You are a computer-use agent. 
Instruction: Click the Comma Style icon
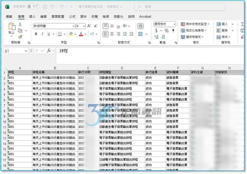point(173,30)
